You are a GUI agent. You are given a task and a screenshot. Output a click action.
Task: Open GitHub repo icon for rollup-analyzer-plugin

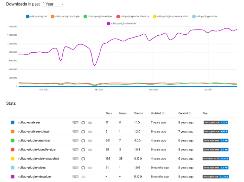(83, 131)
